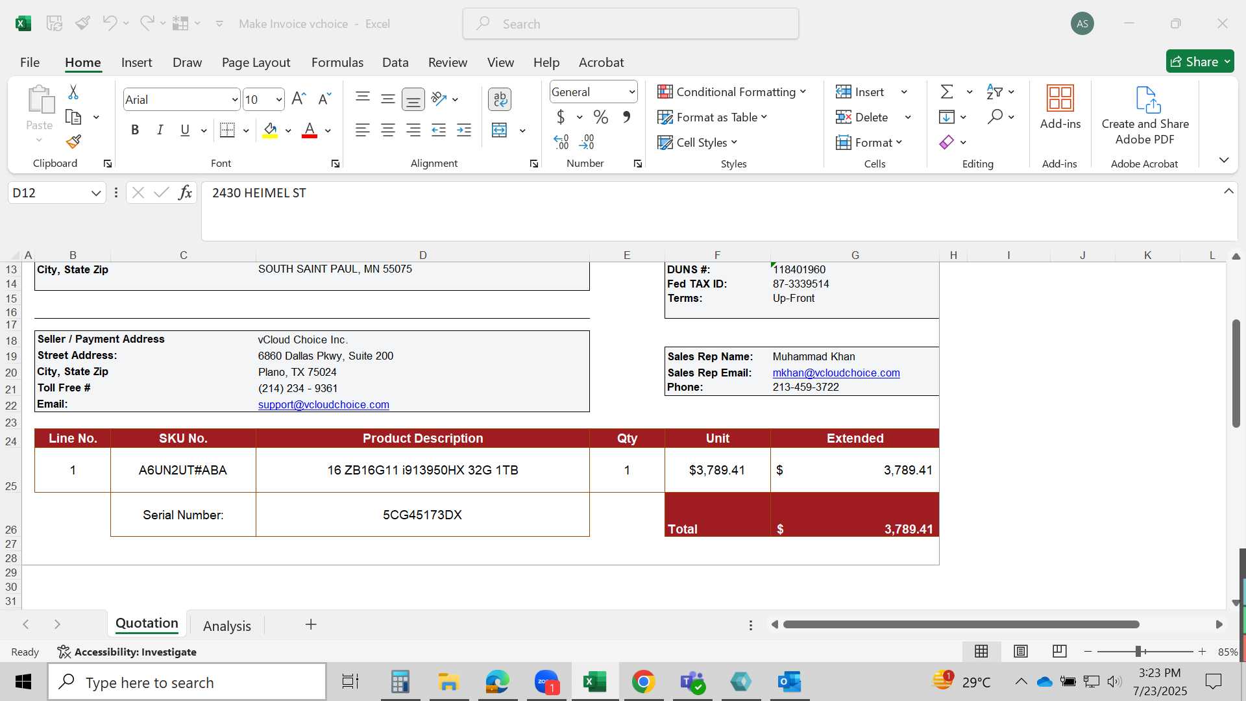Switch to Page Layout view in status bar
This screenshot has height=701, width=1246.
1020,651
